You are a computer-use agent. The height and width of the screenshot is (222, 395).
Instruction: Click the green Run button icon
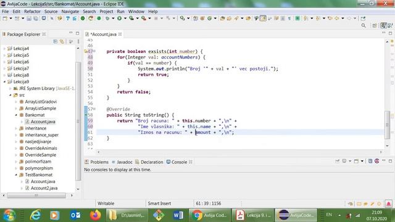click(x=119, y=18)
